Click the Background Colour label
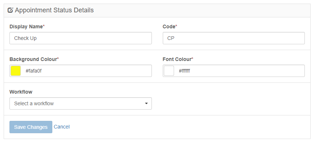Viewport: 315px width, 143px height. click(33, 60)
